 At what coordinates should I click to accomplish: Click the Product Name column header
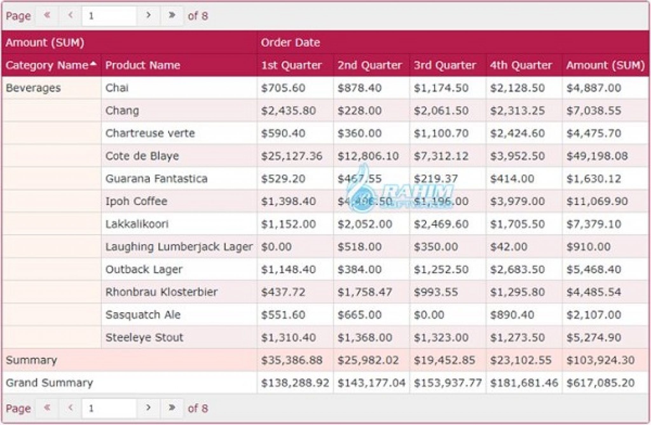[x=143, y=65]
